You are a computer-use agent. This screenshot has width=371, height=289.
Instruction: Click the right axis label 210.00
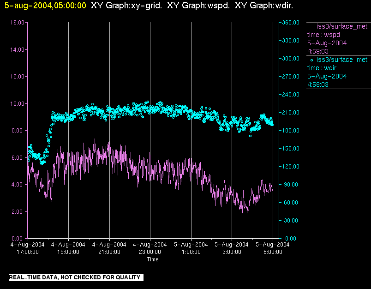[x=291, y=113]
